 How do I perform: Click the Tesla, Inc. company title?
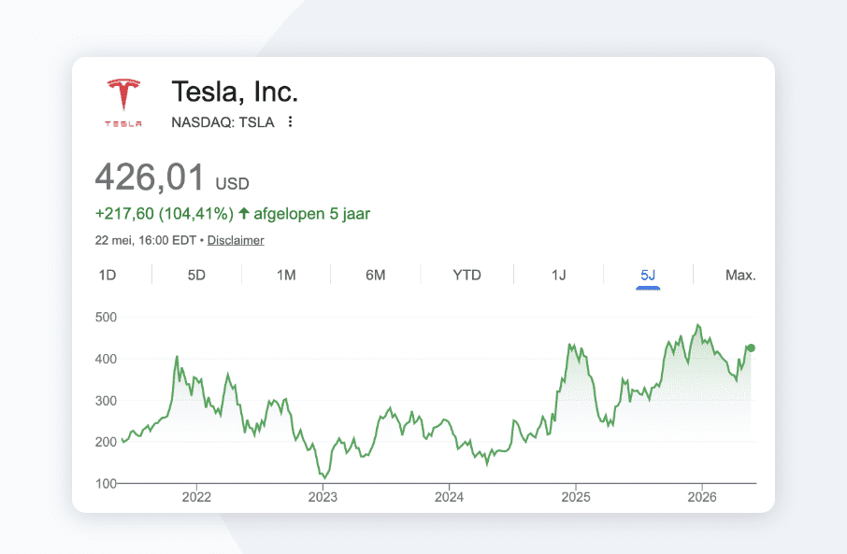[x=235, y=92]
